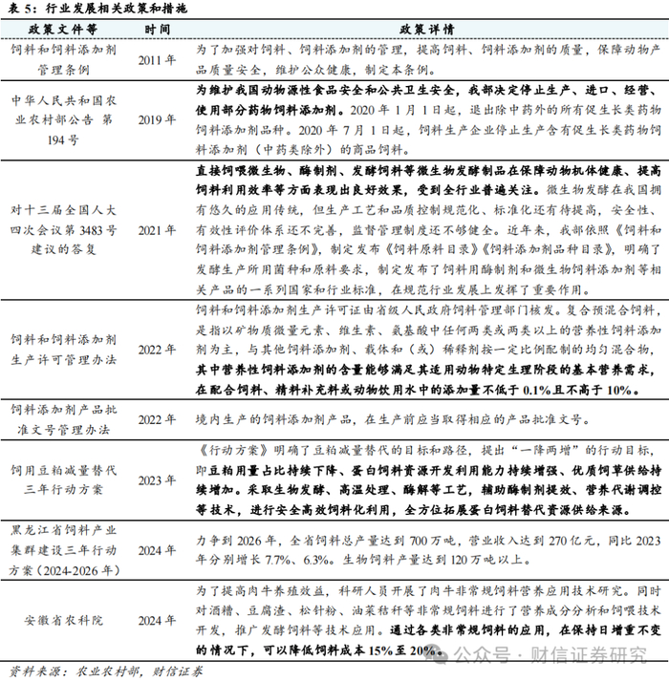
Task: Click the 政策文件等 column header
Action: [63, 30]
